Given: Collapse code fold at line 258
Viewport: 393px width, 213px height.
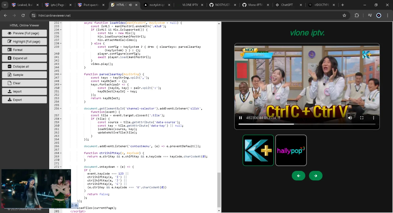Looking at the screenshot, I should 61,119.
